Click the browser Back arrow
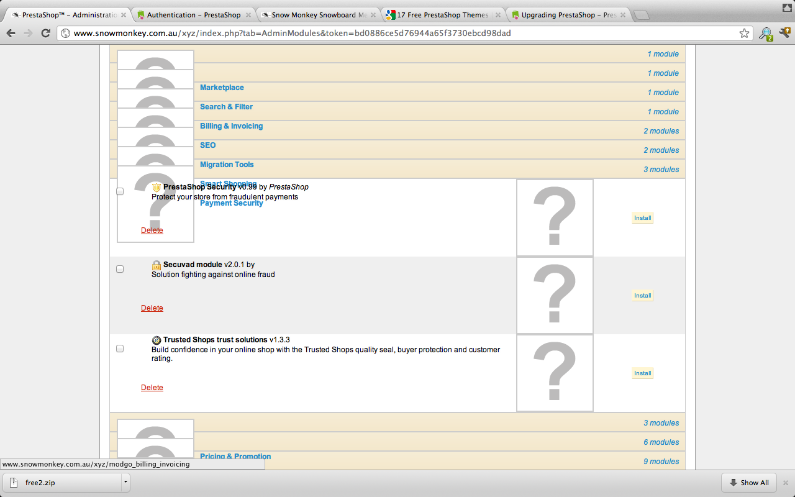The height and width of the screenshot is (497, 795). (11, 33)
